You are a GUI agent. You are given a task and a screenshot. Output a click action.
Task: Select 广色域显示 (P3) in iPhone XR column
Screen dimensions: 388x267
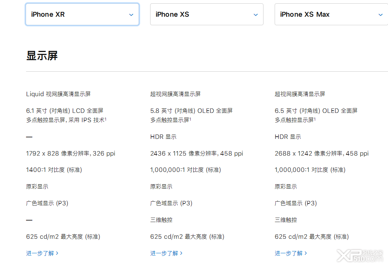(47, 203)
